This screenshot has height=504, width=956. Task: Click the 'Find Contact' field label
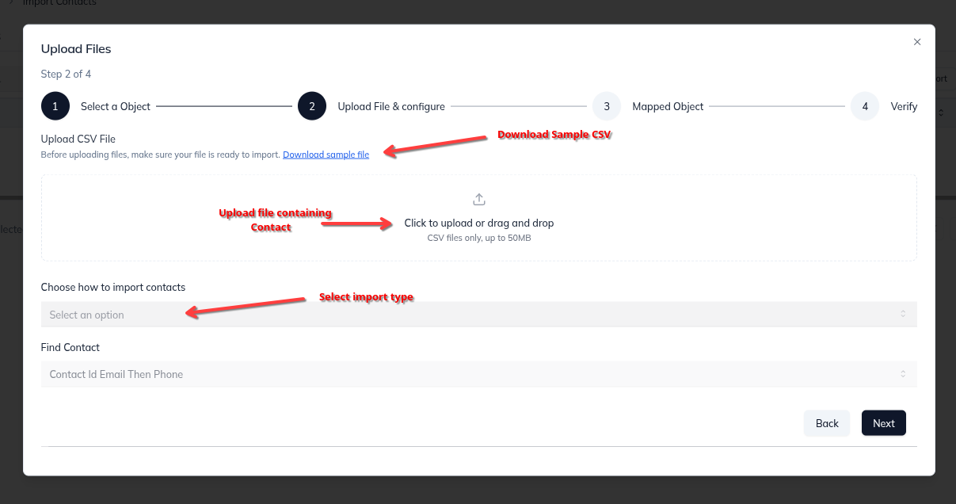point(70,347)
